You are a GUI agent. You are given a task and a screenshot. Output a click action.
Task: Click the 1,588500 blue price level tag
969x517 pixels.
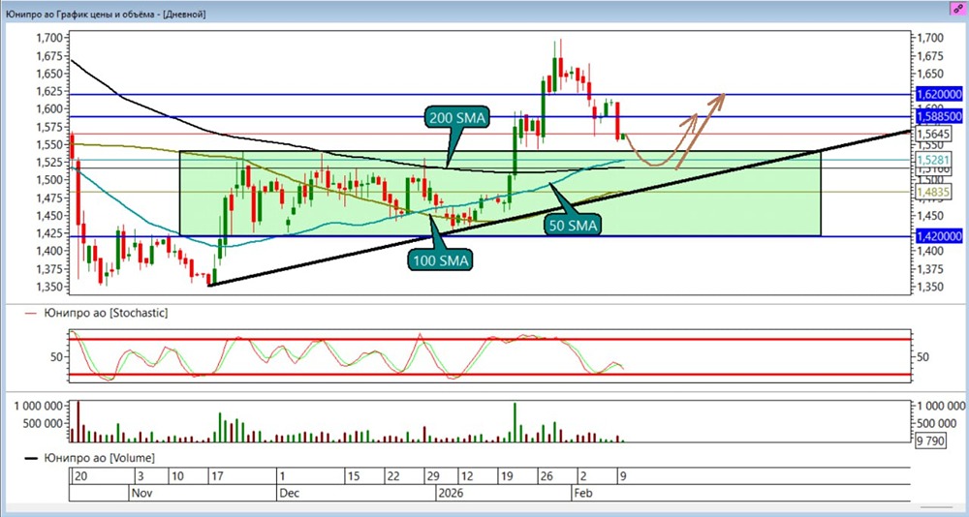pyautogui.click(x=938, y=116)
